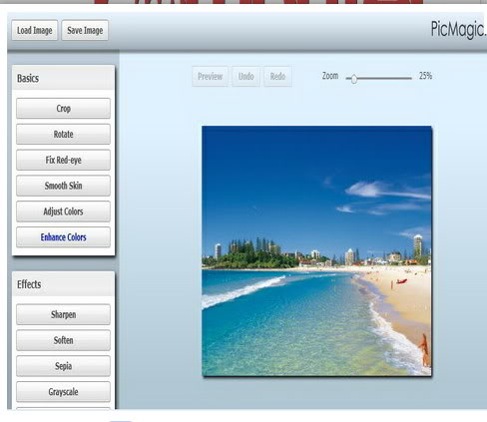
Task: Open the Rotate option
Action: click(63, 134)
